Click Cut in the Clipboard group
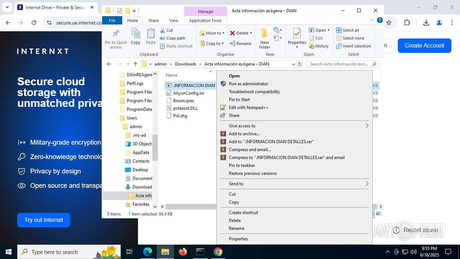Image resolution: width=460 pixels, height=259 pixels. click(166, 30)
